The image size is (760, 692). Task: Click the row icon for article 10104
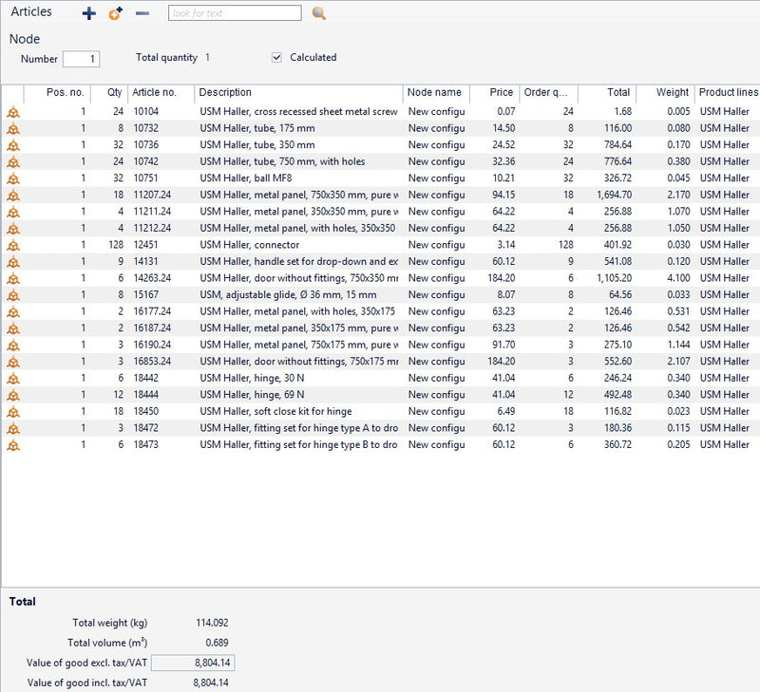coord(13,112)
